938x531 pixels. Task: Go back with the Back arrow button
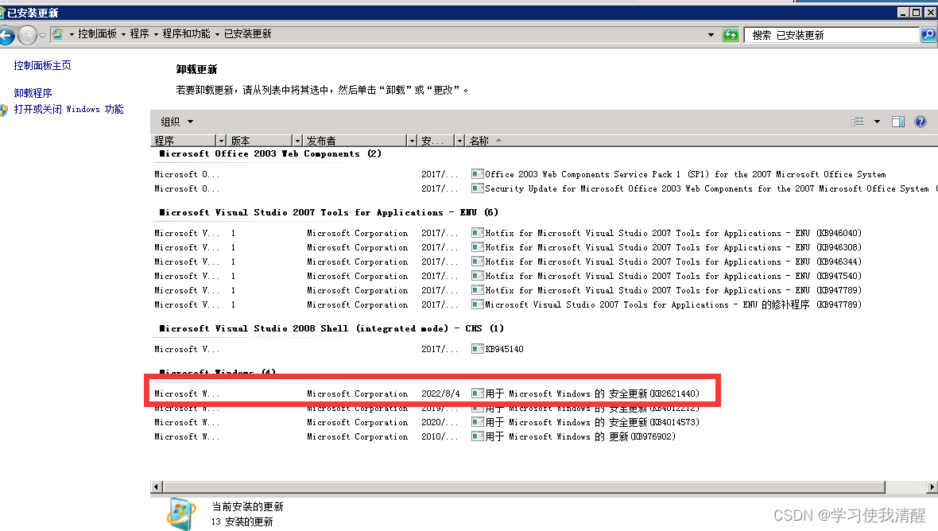[x=6, y=35]
